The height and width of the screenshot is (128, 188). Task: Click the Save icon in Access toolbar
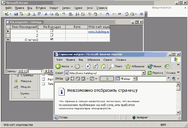[16, 14]
